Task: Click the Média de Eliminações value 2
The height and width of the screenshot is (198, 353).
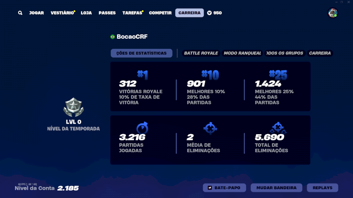Action: coord(190,137)
